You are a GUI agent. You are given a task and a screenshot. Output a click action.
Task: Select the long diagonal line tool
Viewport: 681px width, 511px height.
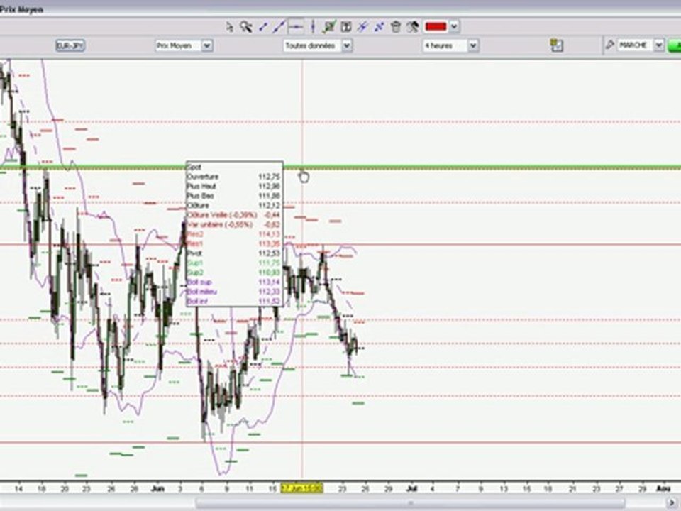click(x=279, y=27)
